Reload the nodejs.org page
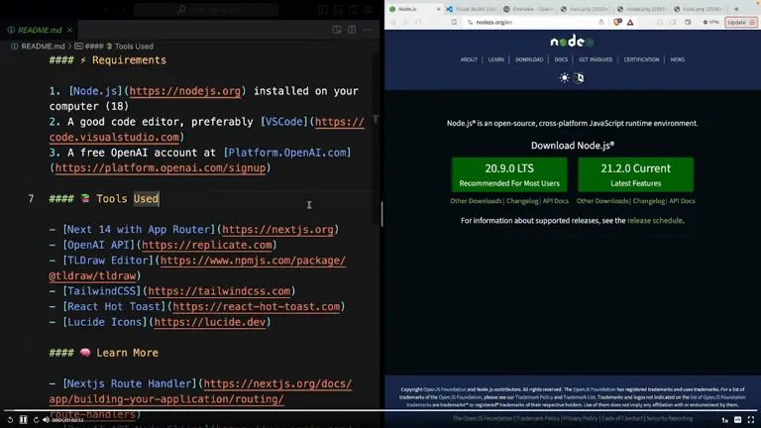The image size is (761, 428). click(418, 23)
